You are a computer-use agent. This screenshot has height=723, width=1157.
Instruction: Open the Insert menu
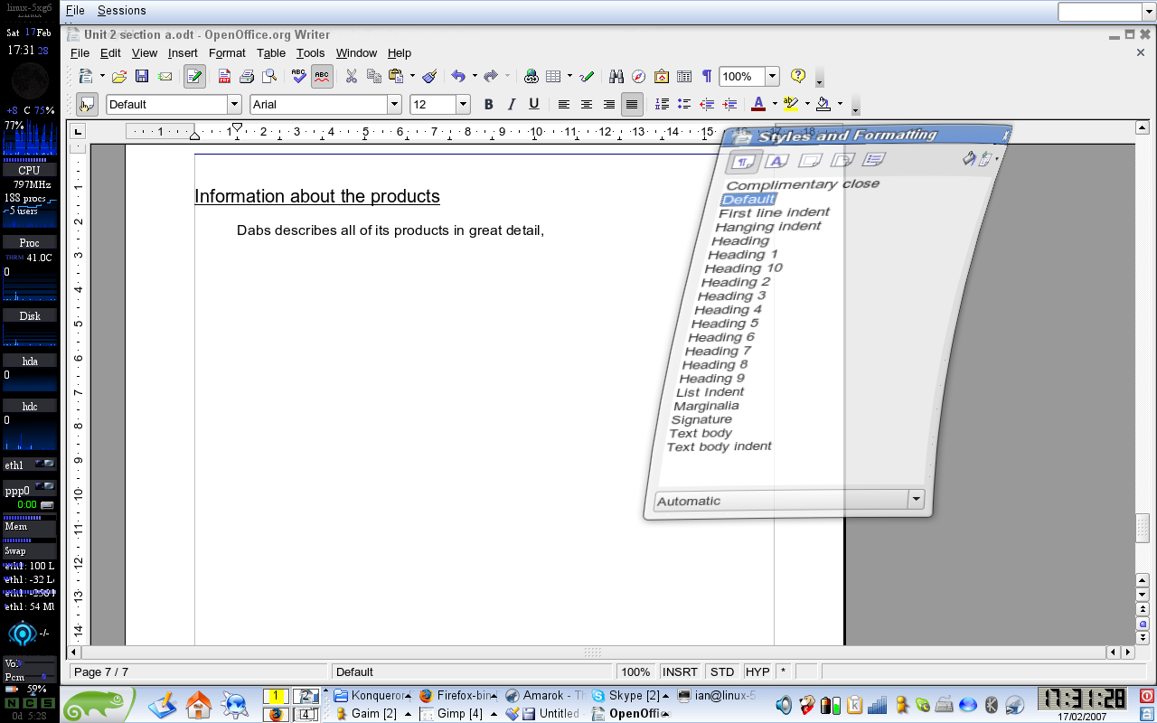tap(183, 53)
